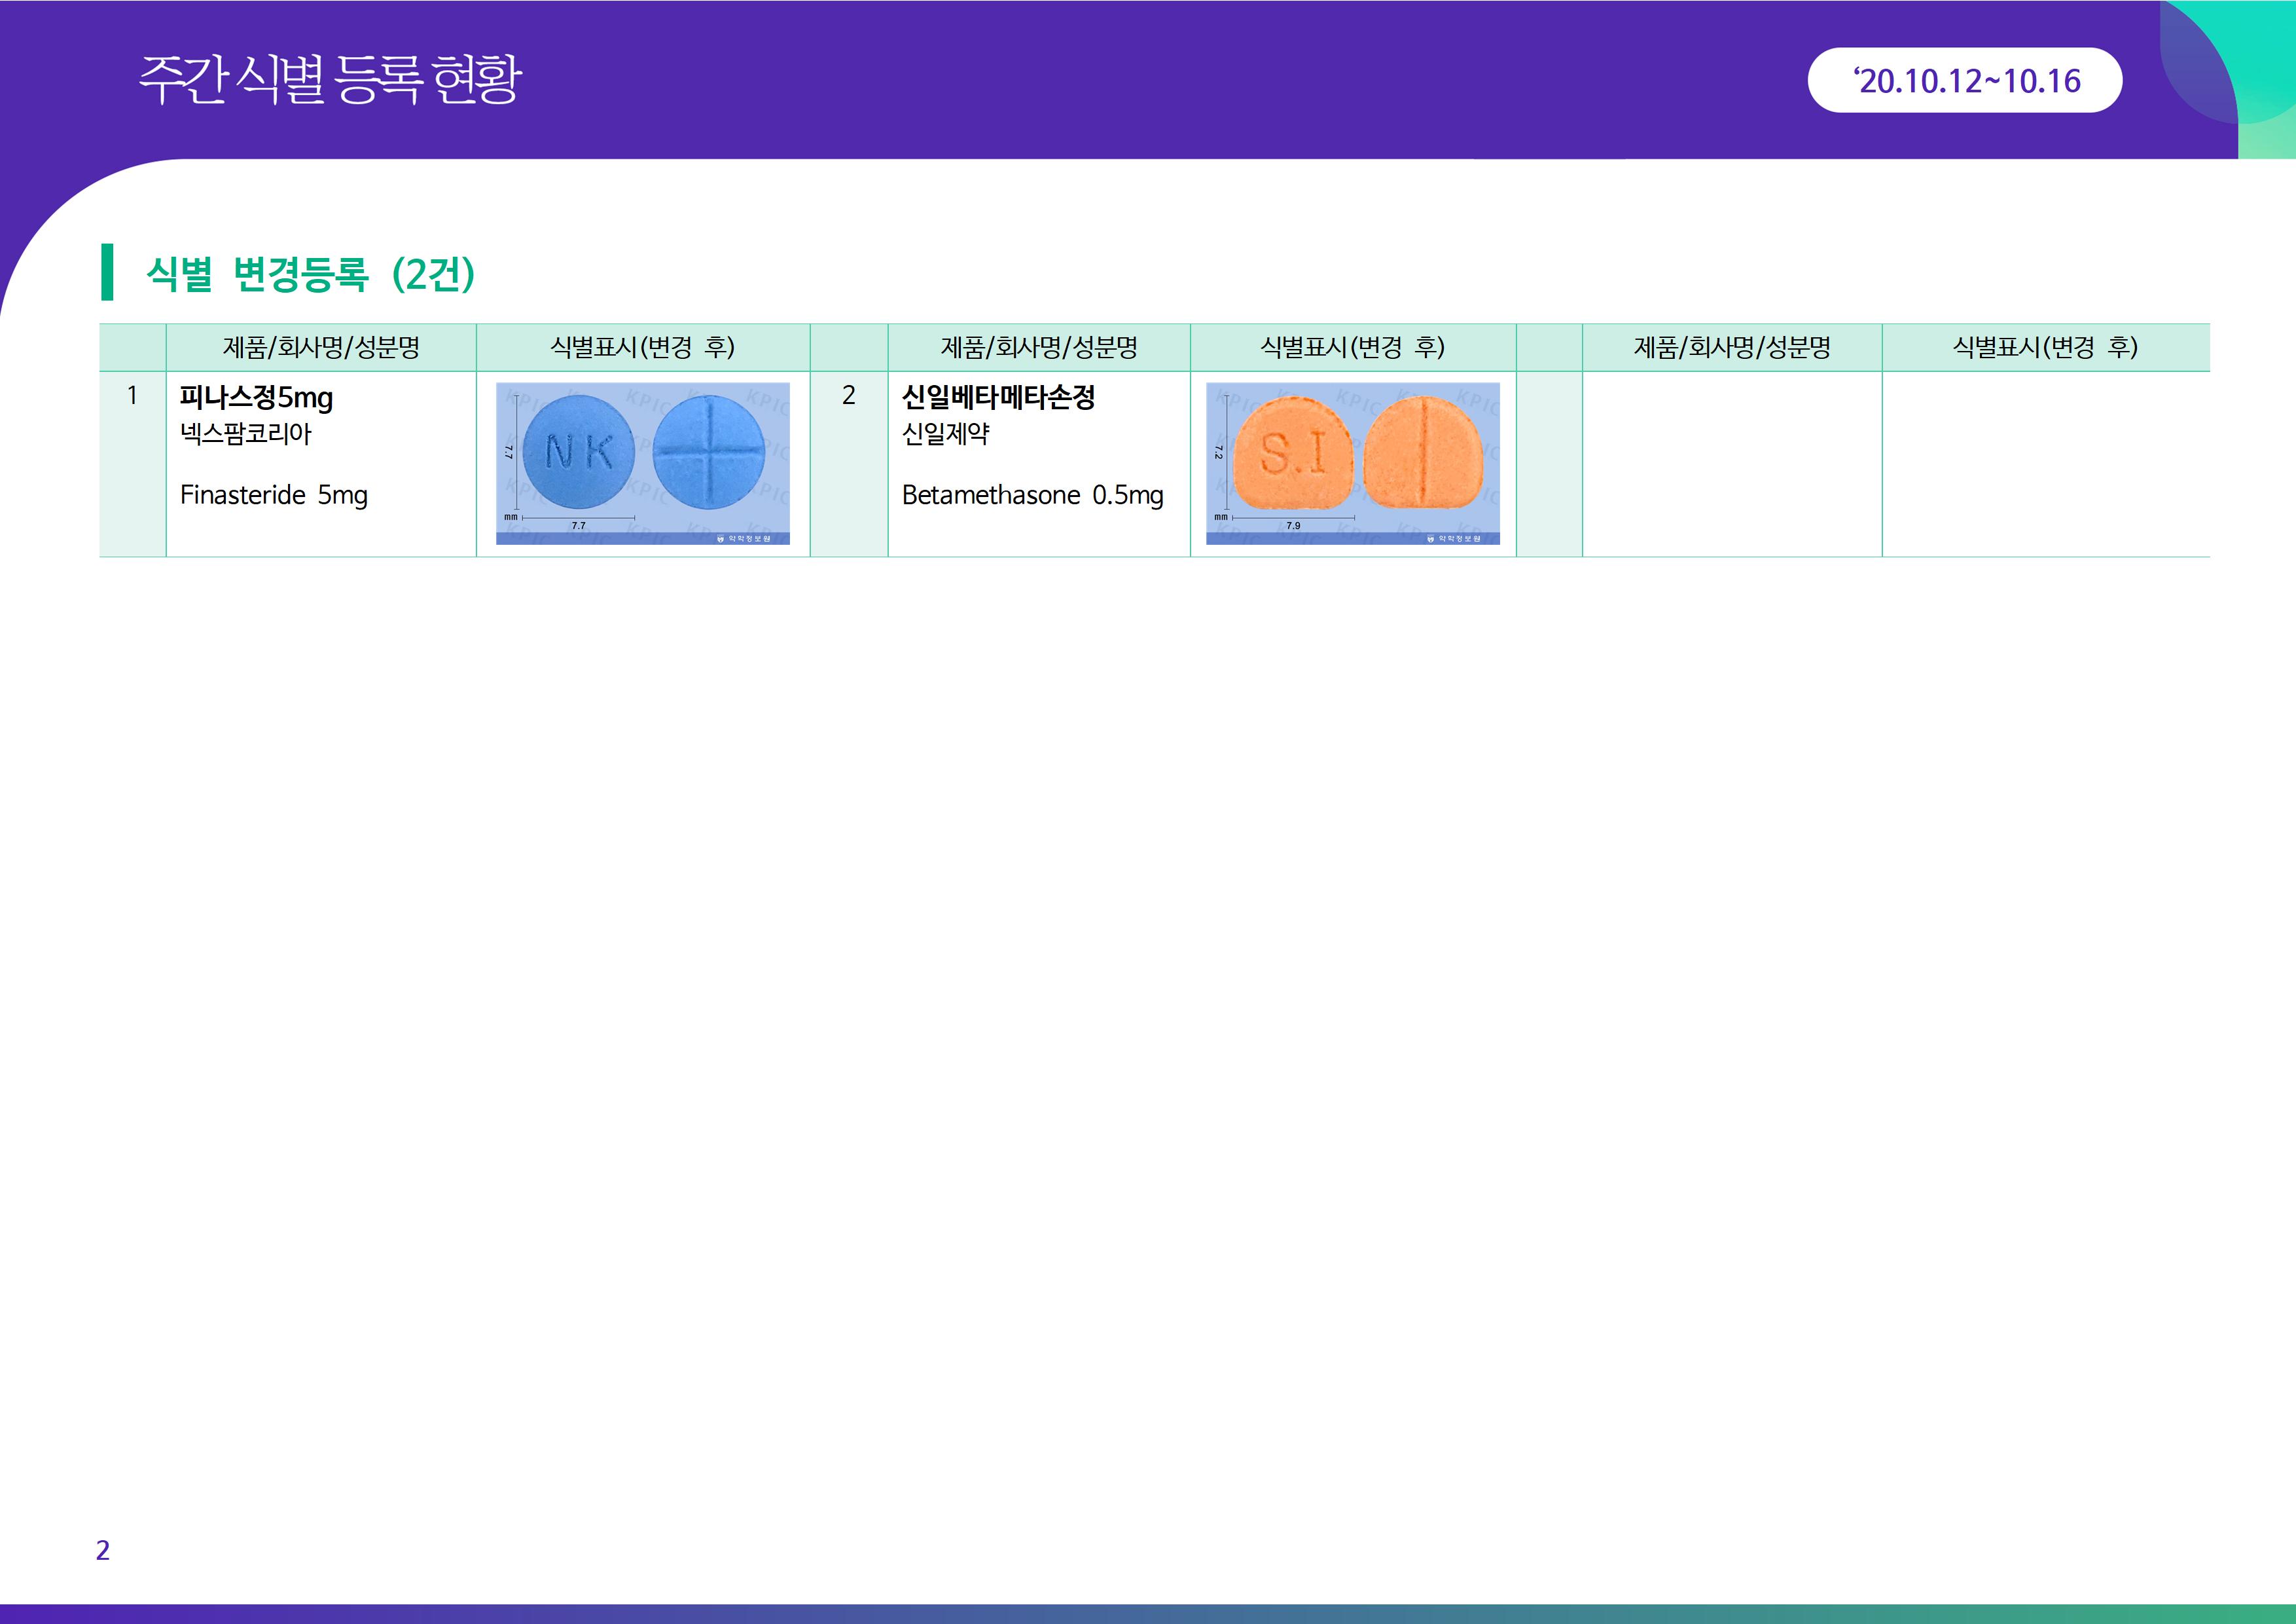Viewport: 2296px width, 1624px height.
Task: Select the company name 넥스팜코리아
Action: (x=246, y=434)
